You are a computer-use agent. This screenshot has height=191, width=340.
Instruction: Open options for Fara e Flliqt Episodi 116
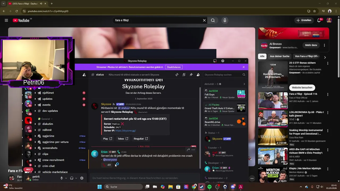[328, 94]
